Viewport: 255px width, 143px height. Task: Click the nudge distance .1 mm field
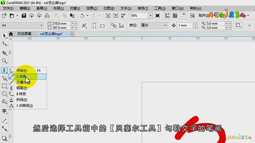(185, 25)
